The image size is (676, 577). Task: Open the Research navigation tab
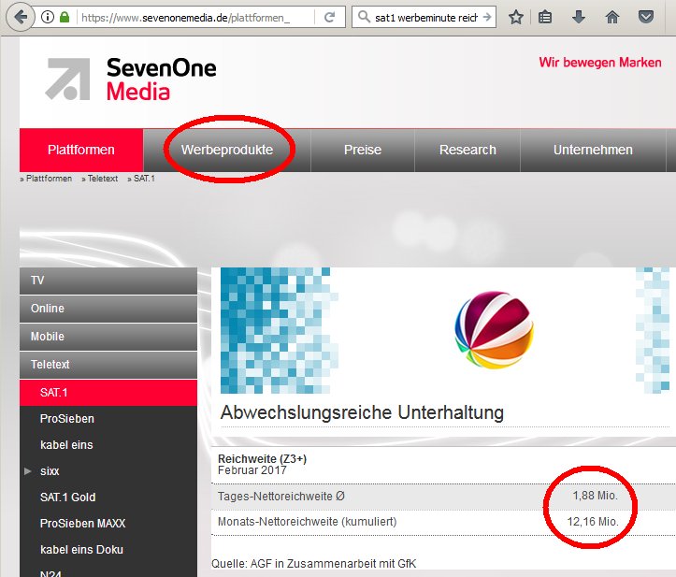click(467, 150)
